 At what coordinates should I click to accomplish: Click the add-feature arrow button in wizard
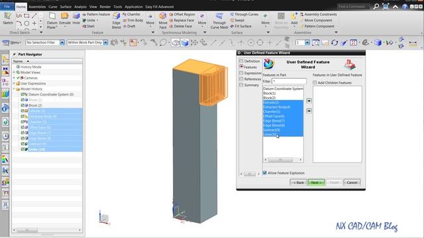309,100
